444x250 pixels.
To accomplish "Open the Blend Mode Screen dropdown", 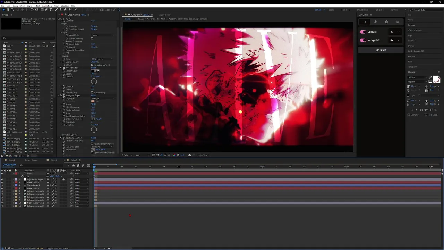I will (102, 35).
